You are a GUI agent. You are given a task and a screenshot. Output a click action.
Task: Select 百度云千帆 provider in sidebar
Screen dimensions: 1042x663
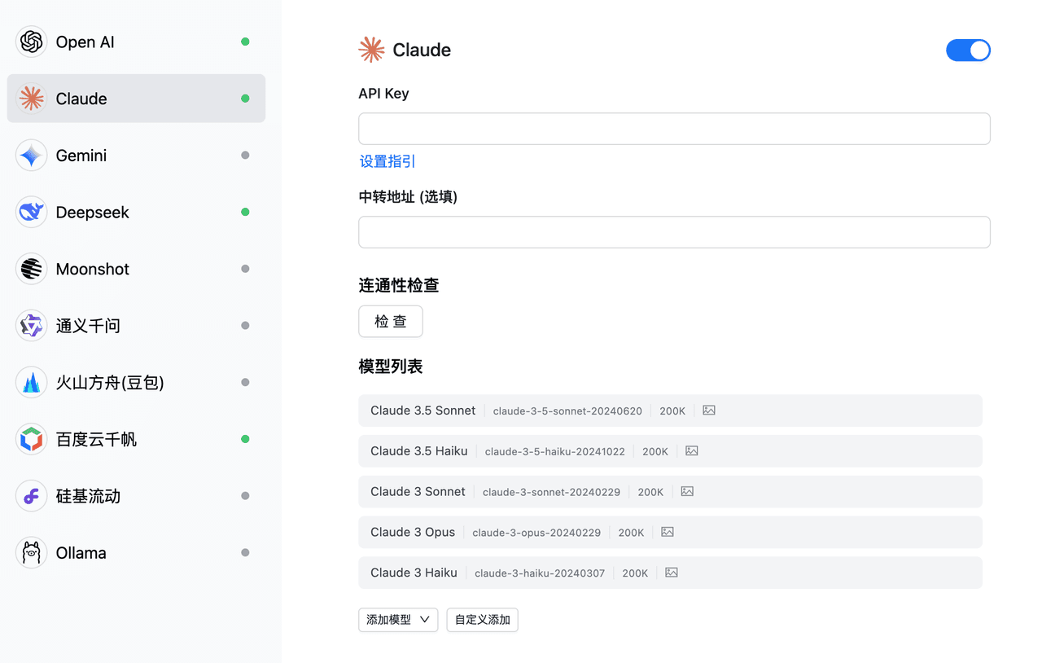click(136, 439)
